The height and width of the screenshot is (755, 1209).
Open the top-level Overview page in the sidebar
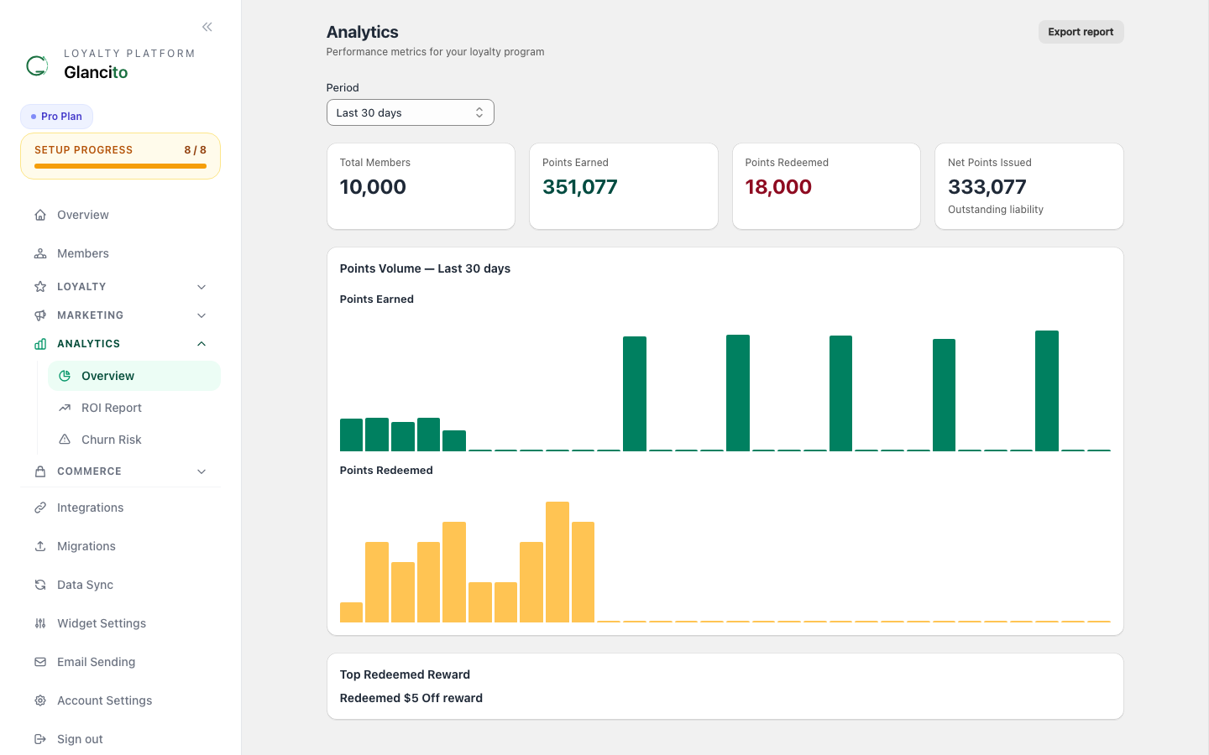coord(120,215)
